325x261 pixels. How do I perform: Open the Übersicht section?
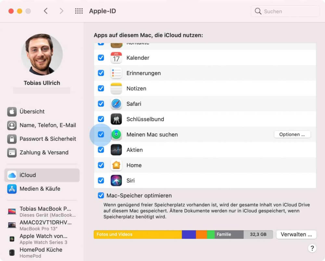(42, 112)
